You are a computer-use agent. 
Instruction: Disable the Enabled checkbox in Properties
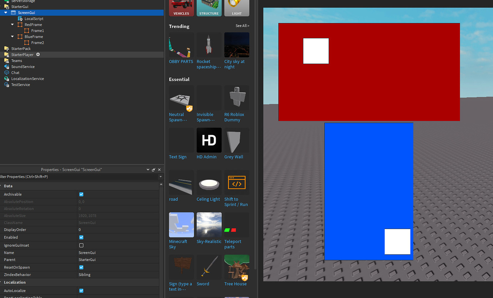click(x=81, y=237)
